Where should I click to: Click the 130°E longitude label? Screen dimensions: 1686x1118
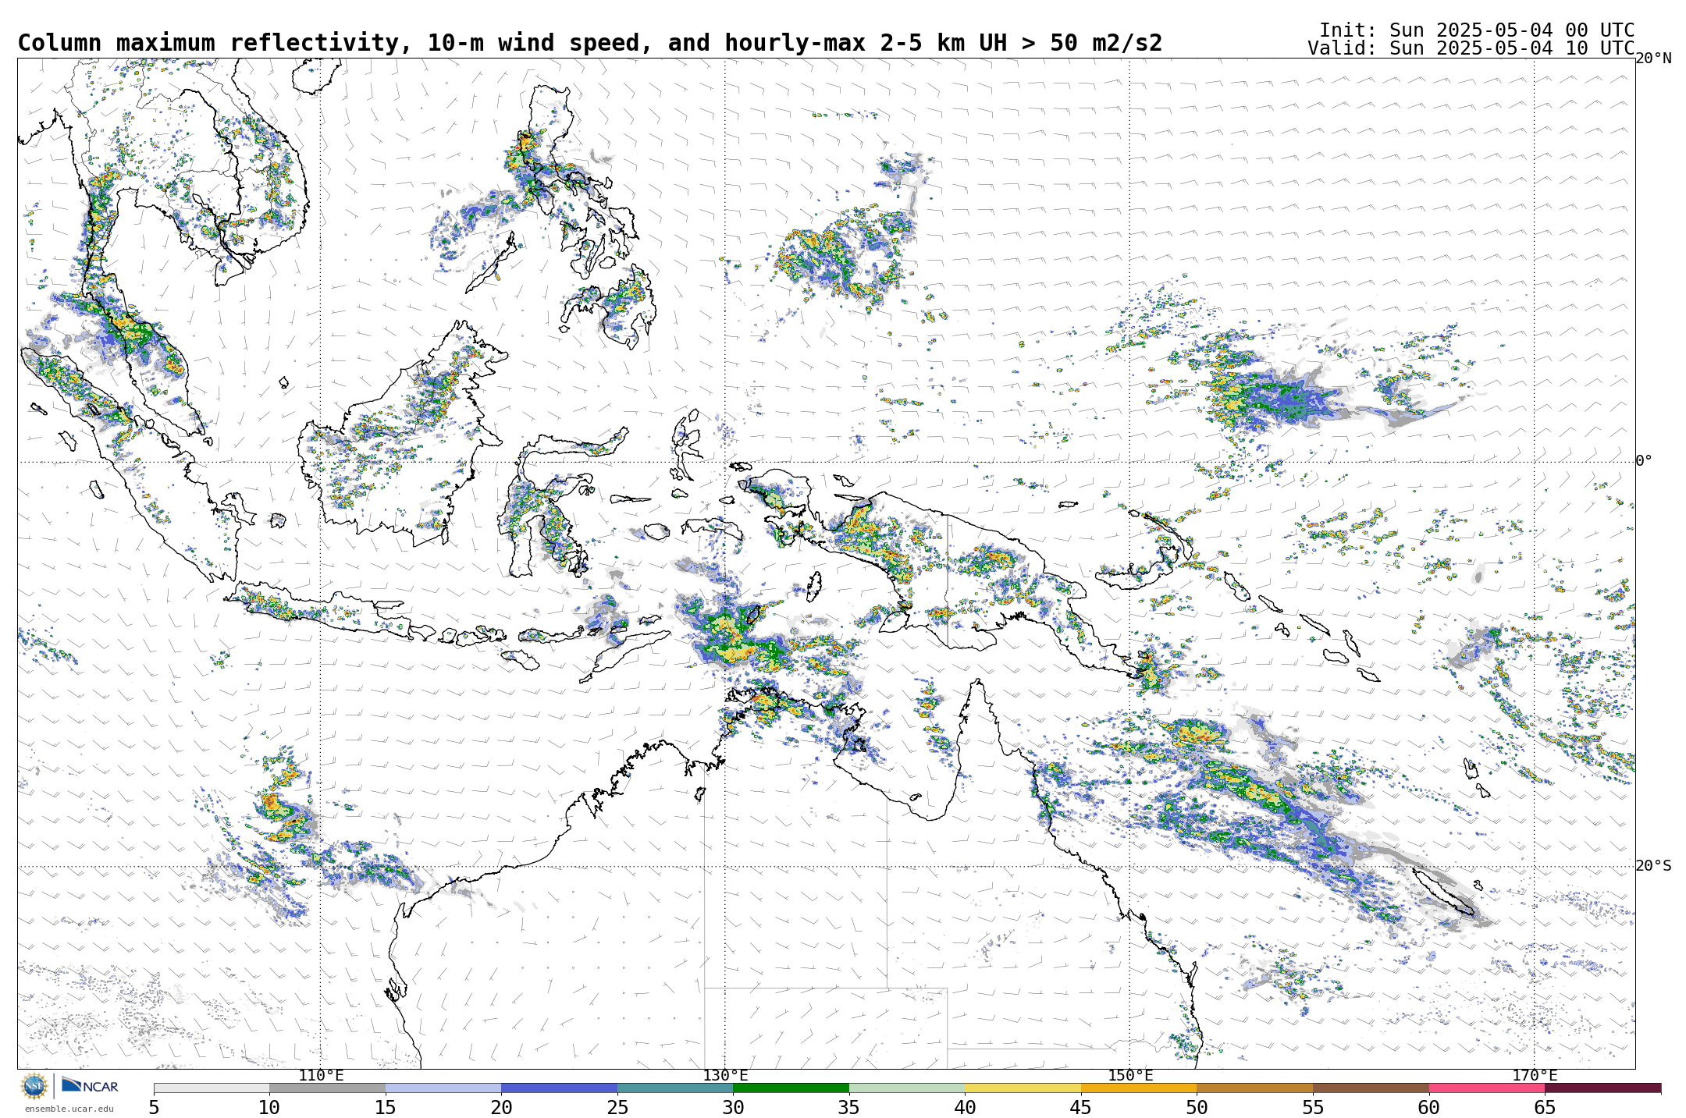[x=725, y=1076]
